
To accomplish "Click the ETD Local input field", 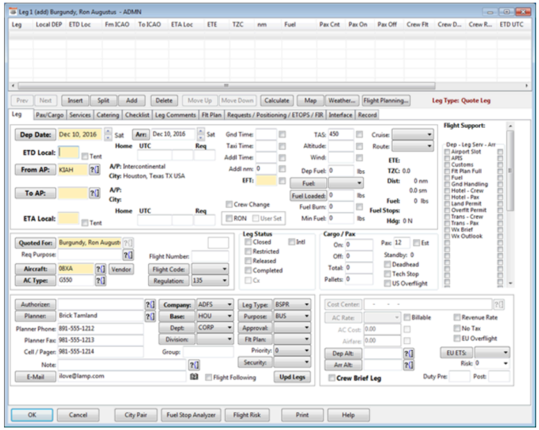I will point(68,153).
